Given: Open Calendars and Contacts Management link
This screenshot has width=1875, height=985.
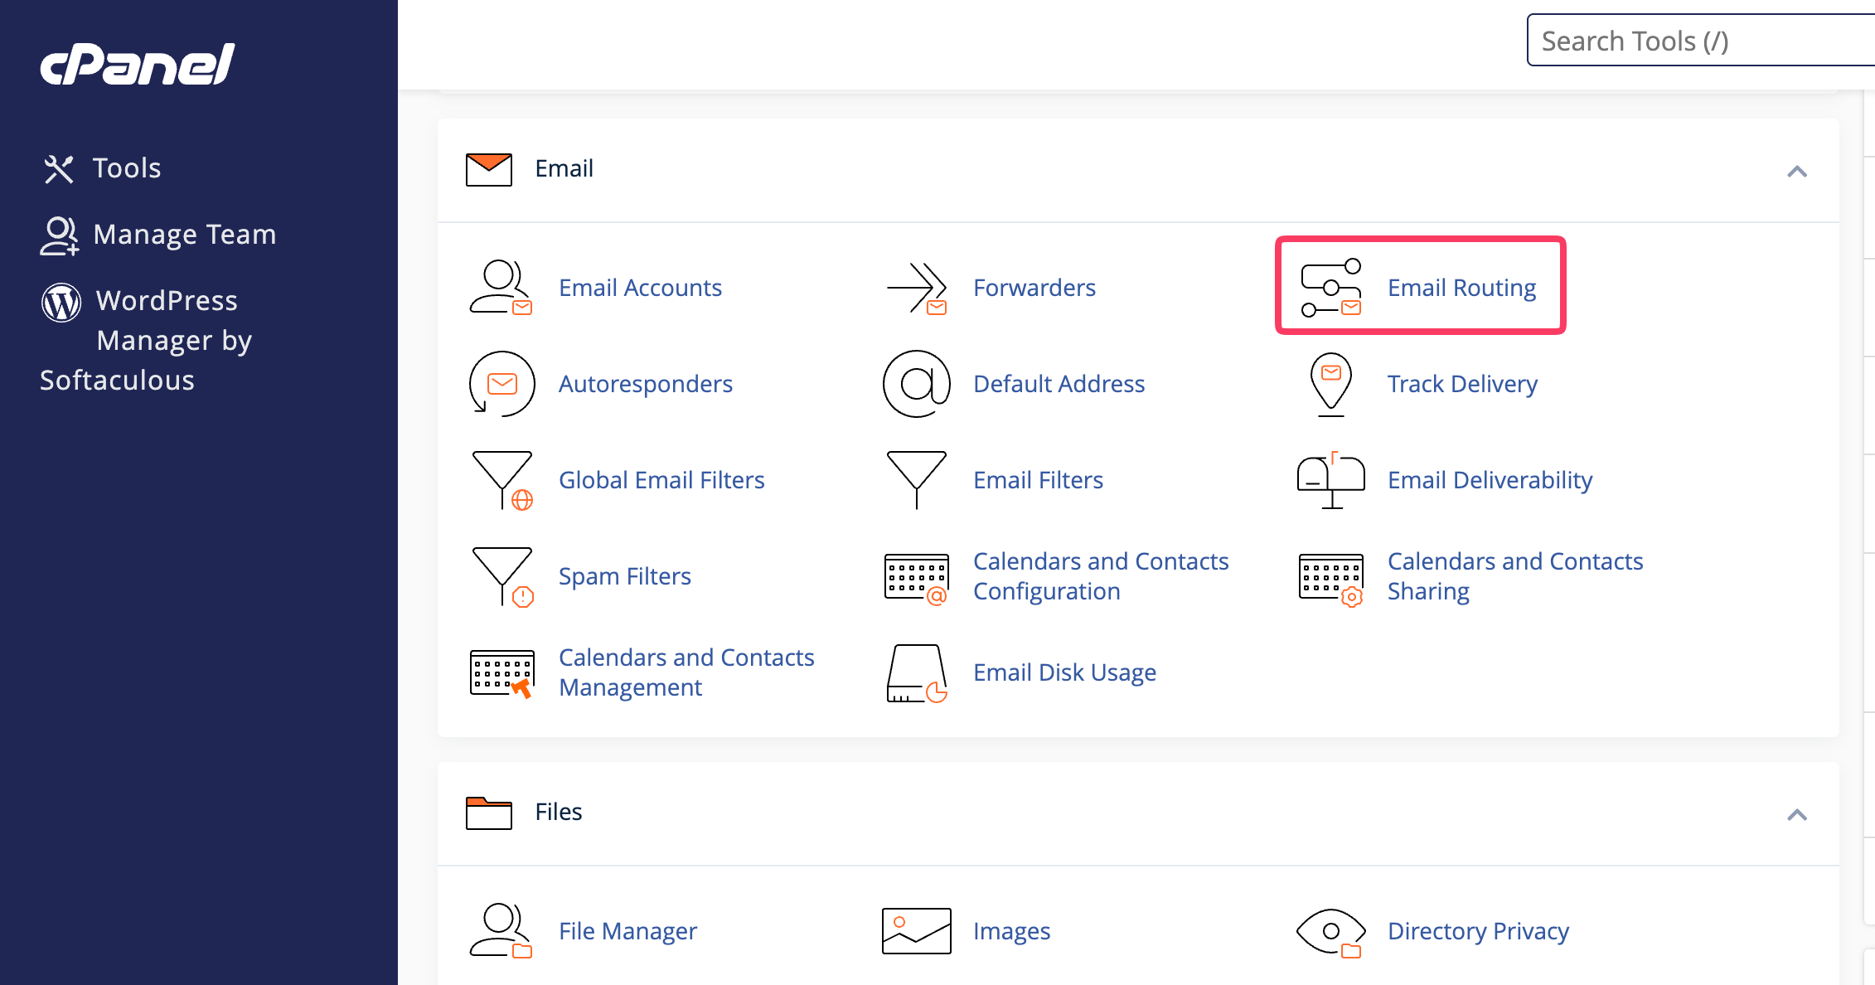Looking at the screenshot, I should [x=686, y=672].
